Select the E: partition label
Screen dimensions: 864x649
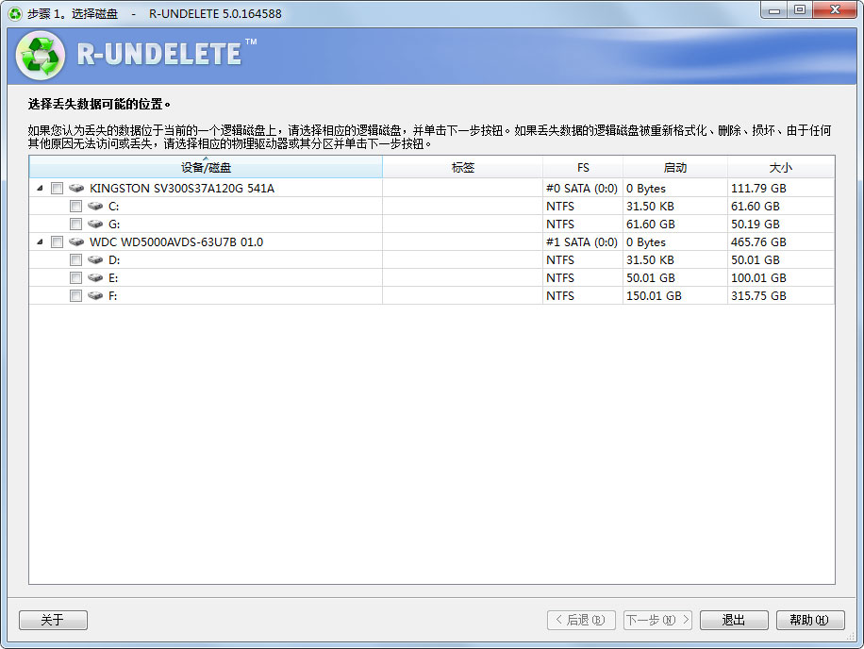click(113, 277)
